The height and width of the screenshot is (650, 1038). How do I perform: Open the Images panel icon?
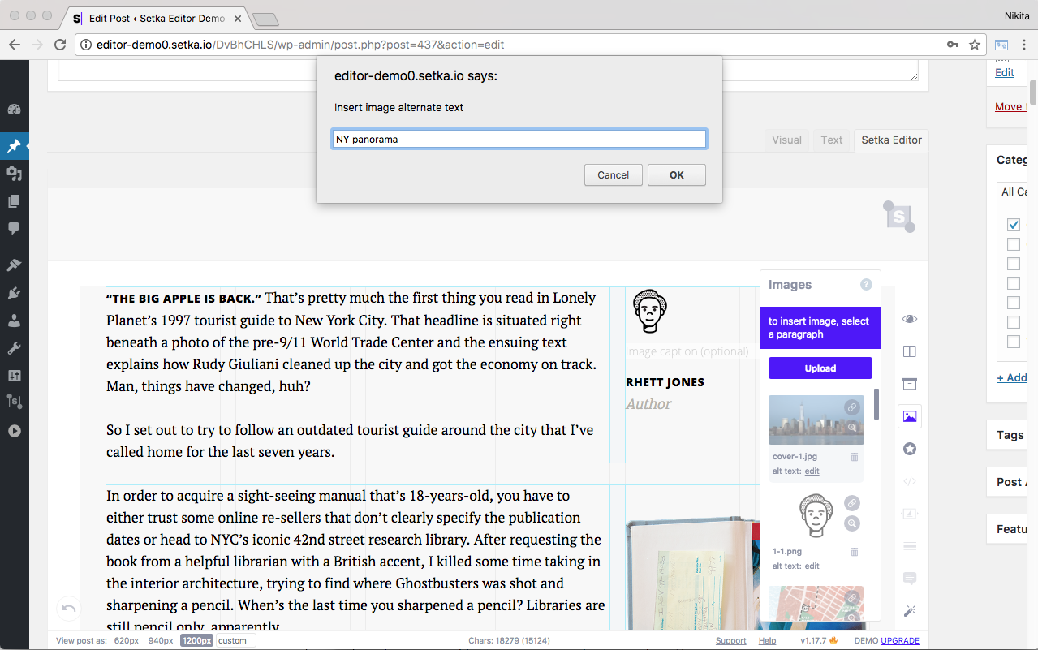(x=910, y=416)
